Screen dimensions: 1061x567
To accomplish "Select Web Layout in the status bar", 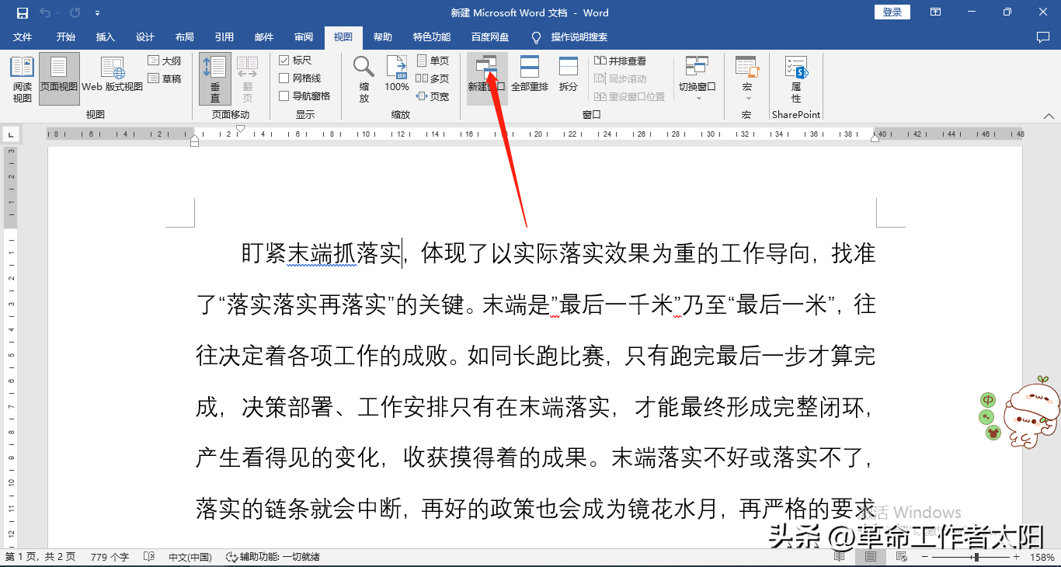I will click(901, 557).
